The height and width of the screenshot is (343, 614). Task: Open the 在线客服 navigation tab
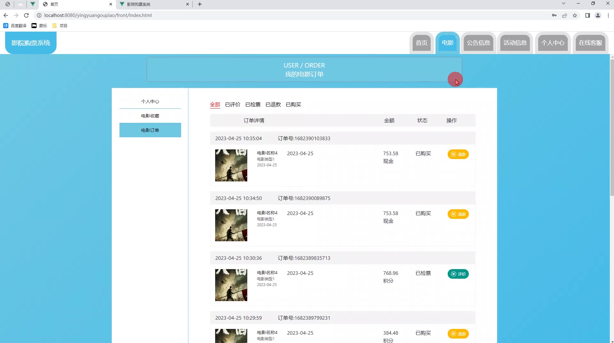pyautogui.click(x=590, y=43)
